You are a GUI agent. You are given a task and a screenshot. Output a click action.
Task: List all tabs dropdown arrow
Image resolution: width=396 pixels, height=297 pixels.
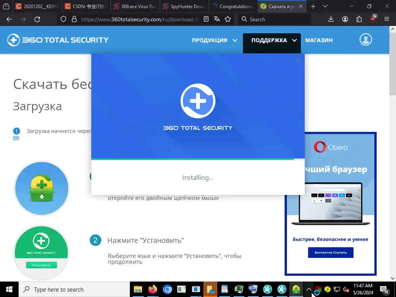[x=325, y=7]
